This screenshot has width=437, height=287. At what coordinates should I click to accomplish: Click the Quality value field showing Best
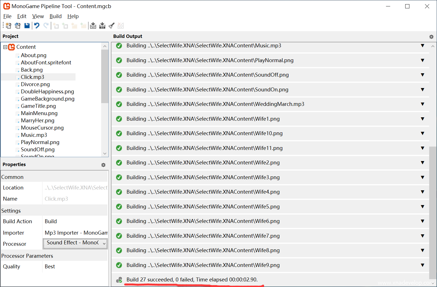point(75,267)
